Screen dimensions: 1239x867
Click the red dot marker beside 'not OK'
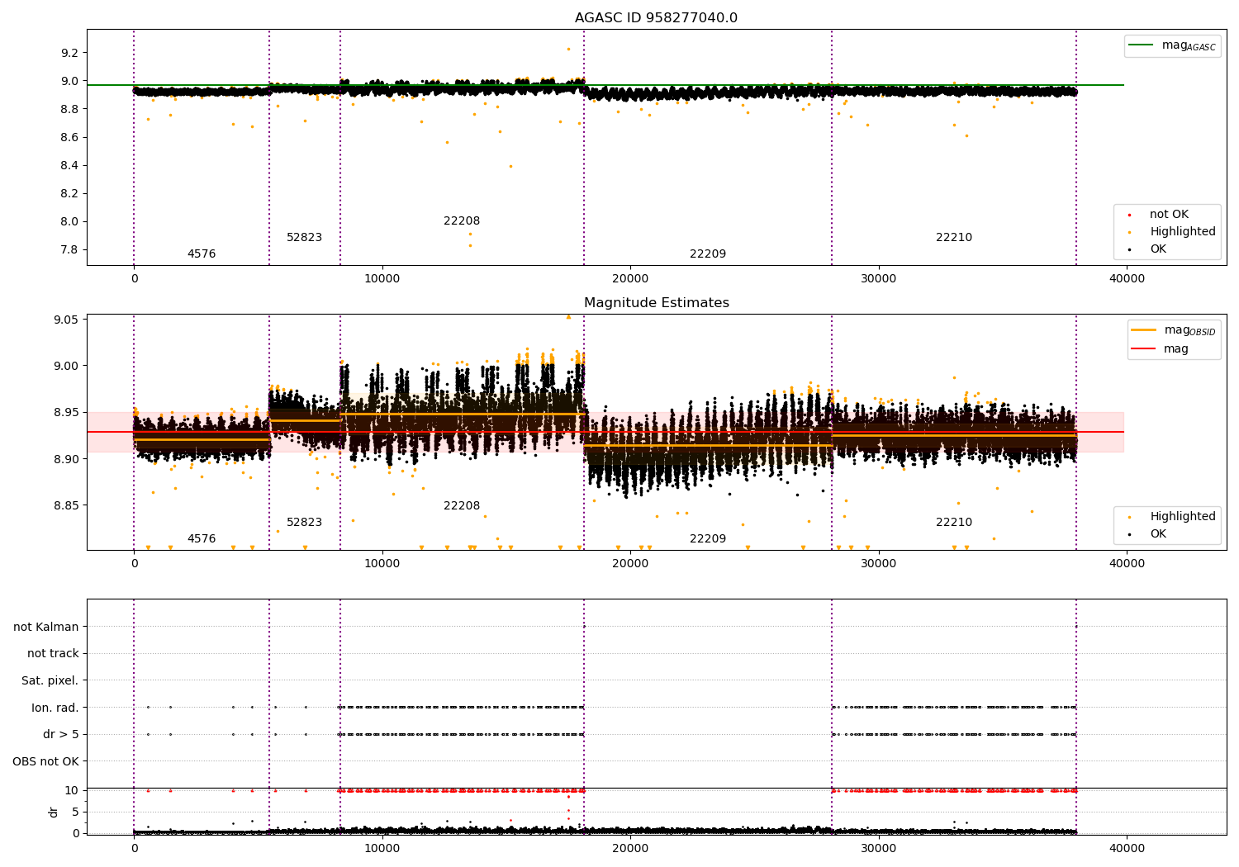(1129, 215)
